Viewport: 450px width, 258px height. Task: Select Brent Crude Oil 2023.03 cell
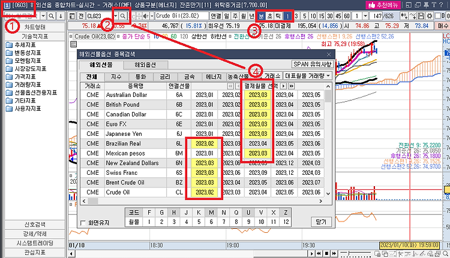coord(205,183)
